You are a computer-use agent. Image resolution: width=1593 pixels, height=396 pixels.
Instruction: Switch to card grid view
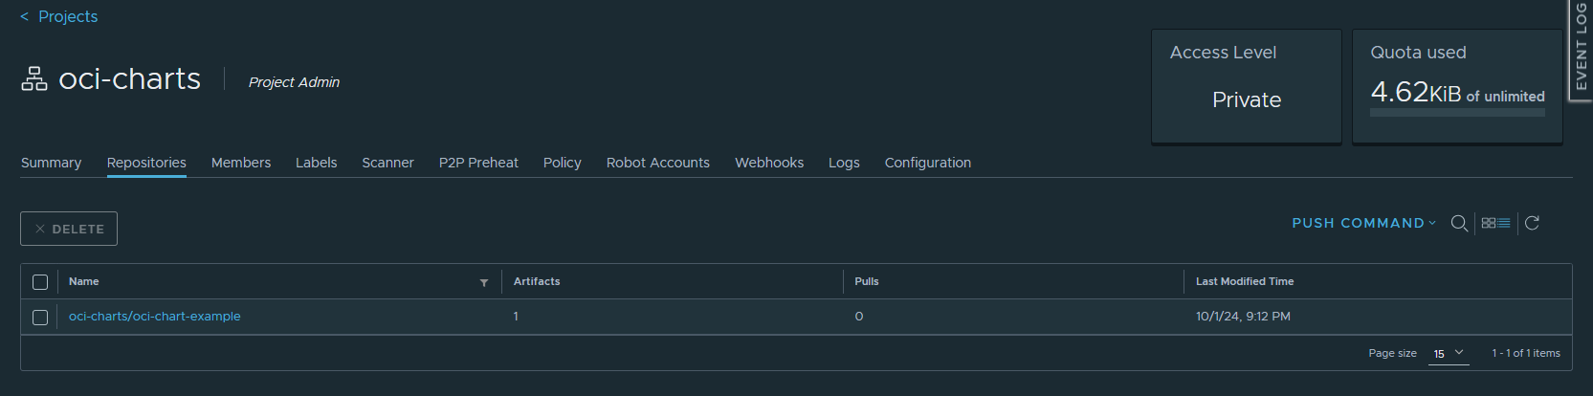pos(1488,223)
